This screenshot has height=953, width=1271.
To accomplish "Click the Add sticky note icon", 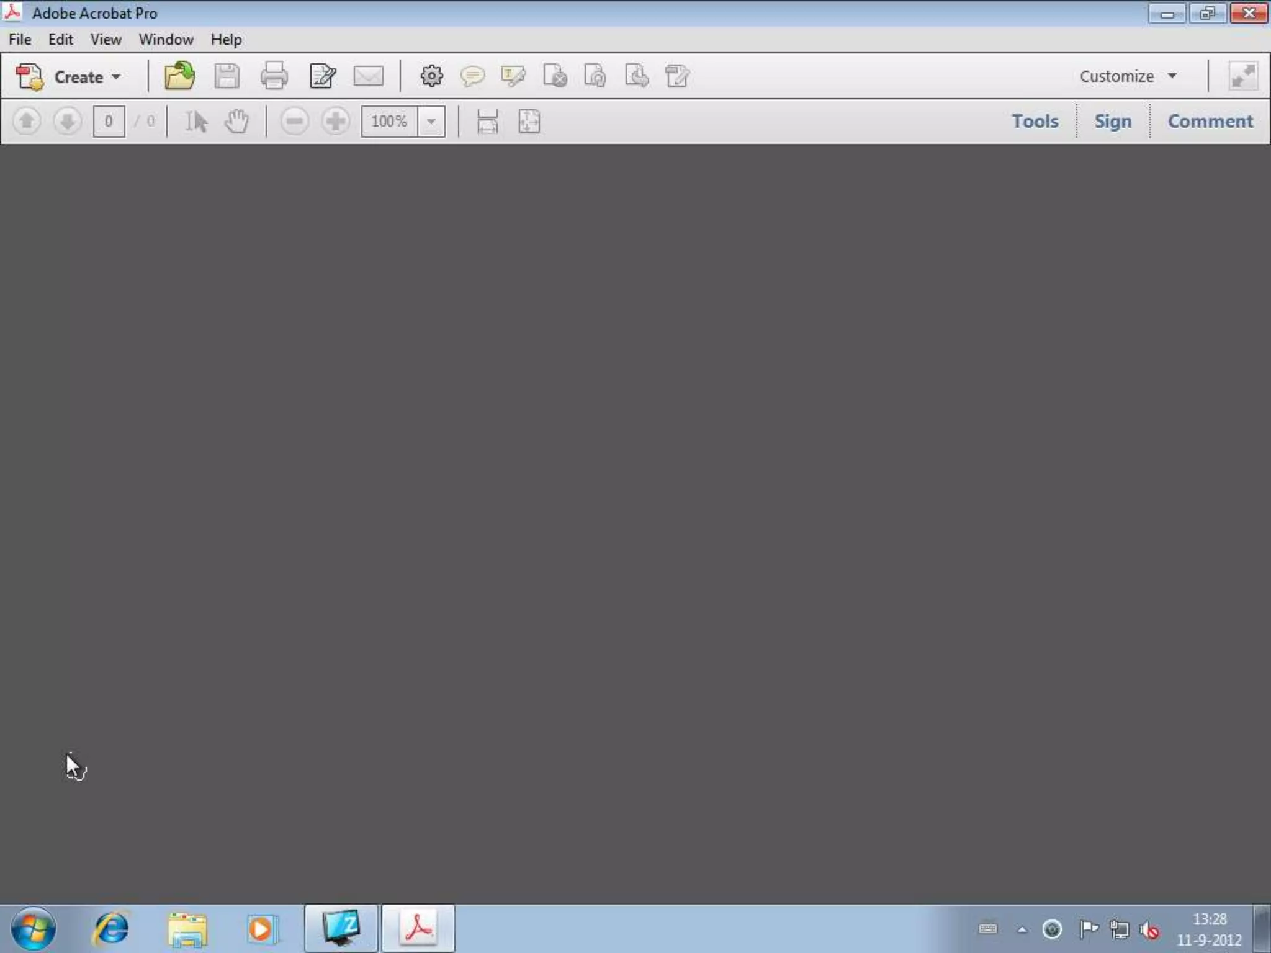I will pos(472,76).
